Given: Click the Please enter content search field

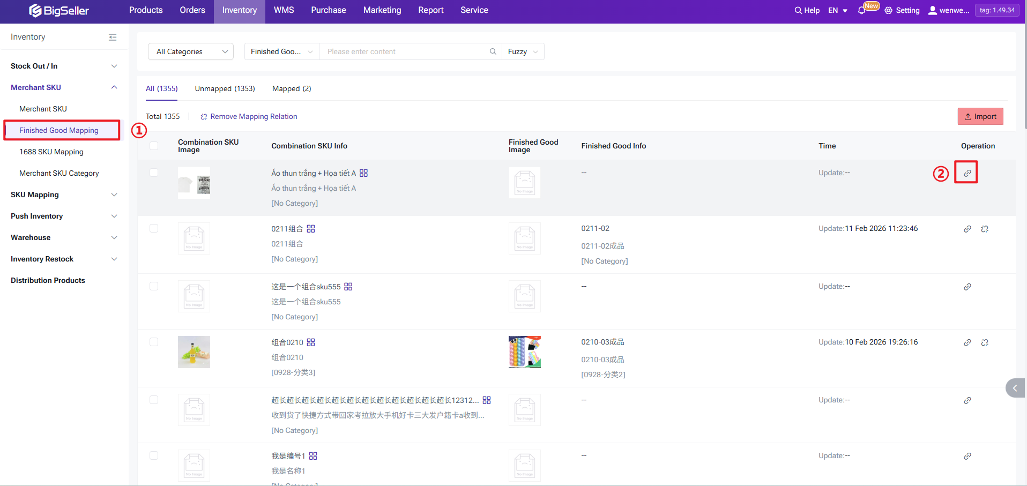Looking at the screenshot, I should tap(405, 51).
